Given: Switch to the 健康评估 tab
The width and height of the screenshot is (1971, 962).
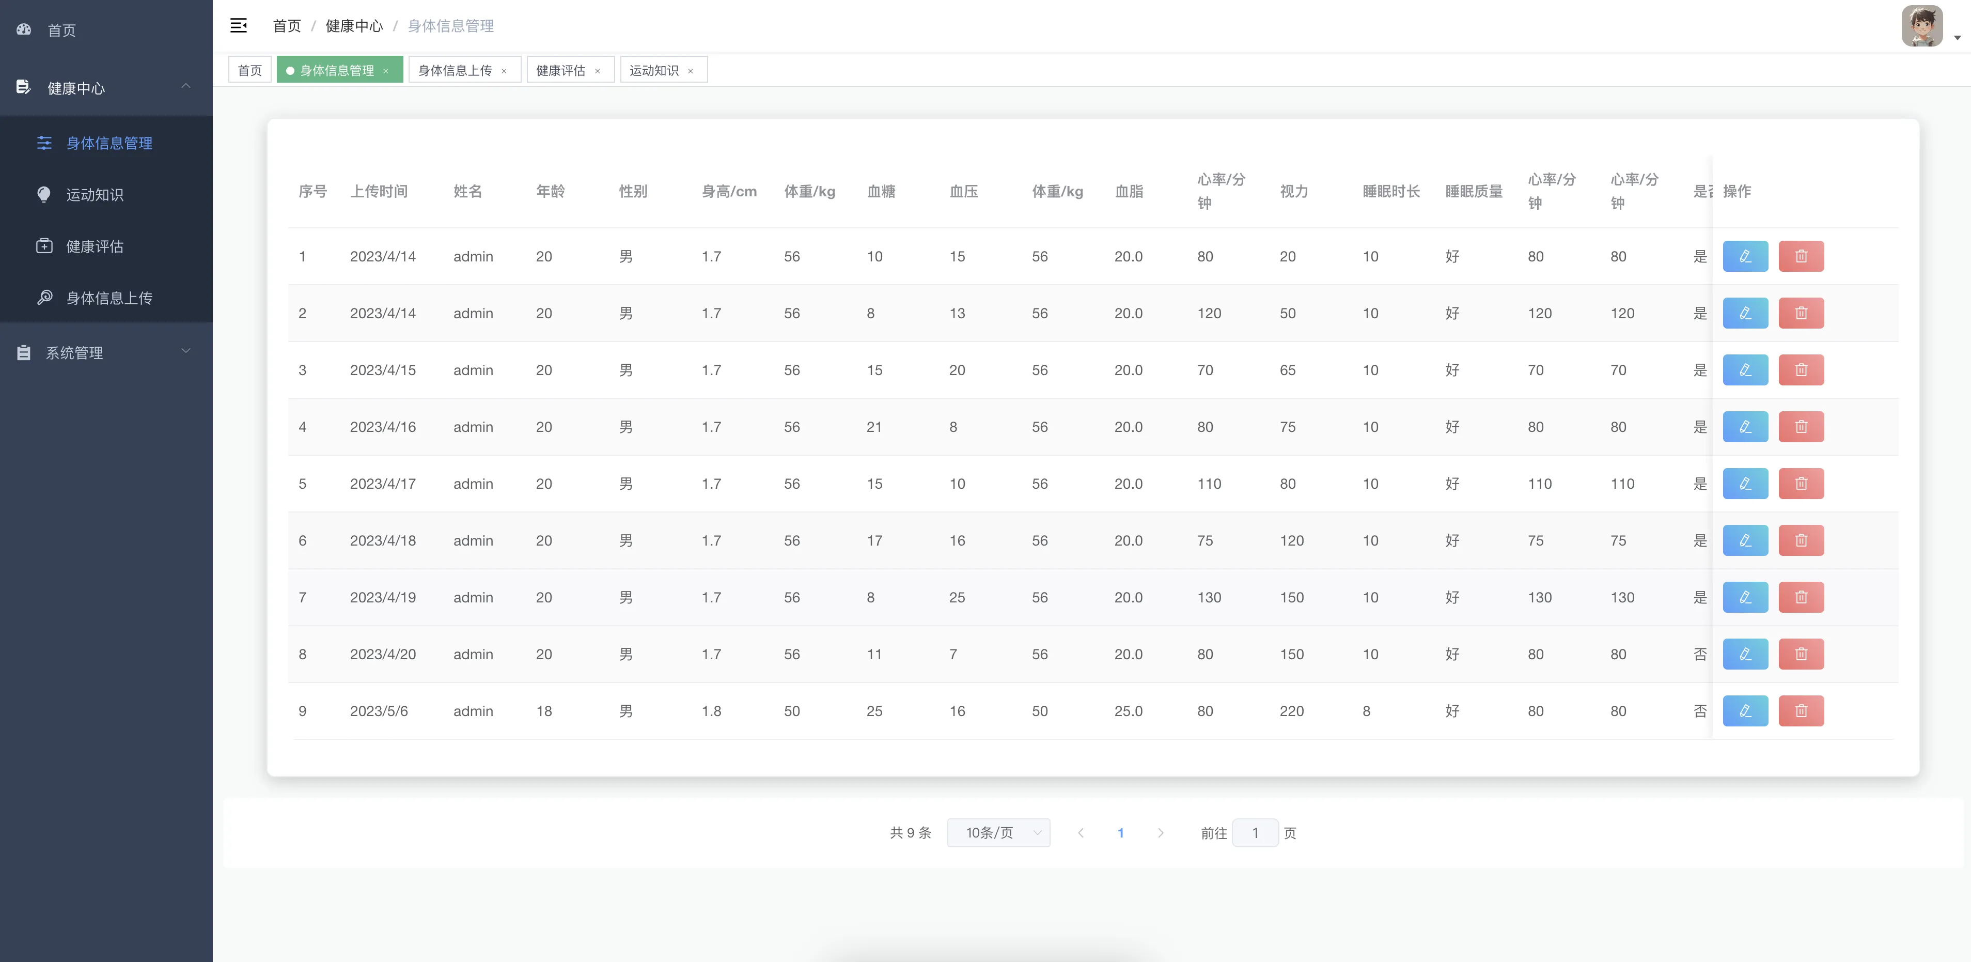Looking at the screenshot, I should click(560, 70).
